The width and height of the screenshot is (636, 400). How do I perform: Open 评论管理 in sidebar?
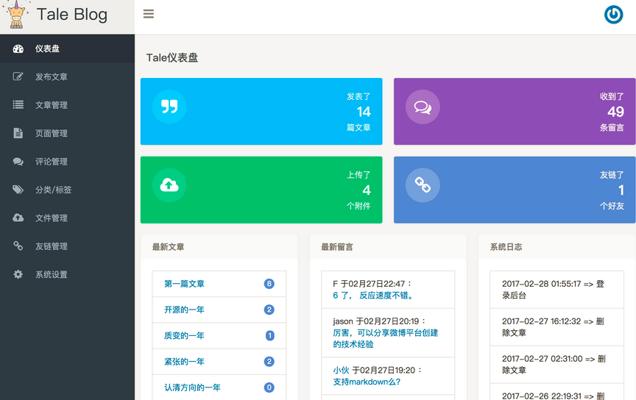(x=67, y=161)
